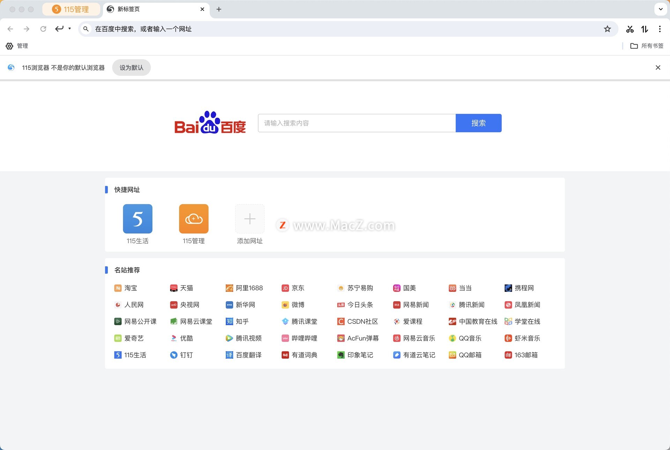This screenshot has width=670, height=450.
Task: Open the 爱奇艺 link
Action: pos(129,338)
